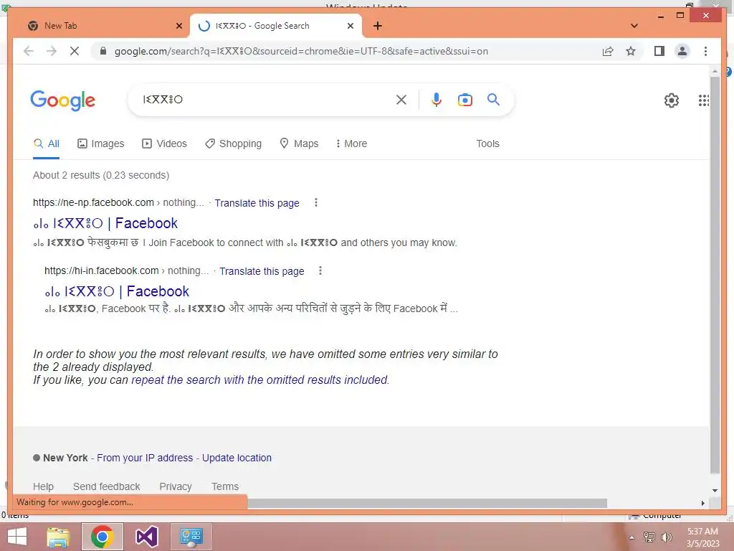This screenshot has width=734, height=551.
Task: Click the network tray icon
Action: click(x=649, y=537)
